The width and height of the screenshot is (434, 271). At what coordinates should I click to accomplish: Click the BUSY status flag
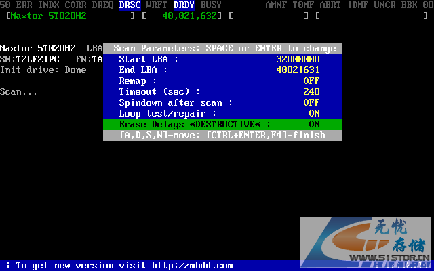(211, 5)
